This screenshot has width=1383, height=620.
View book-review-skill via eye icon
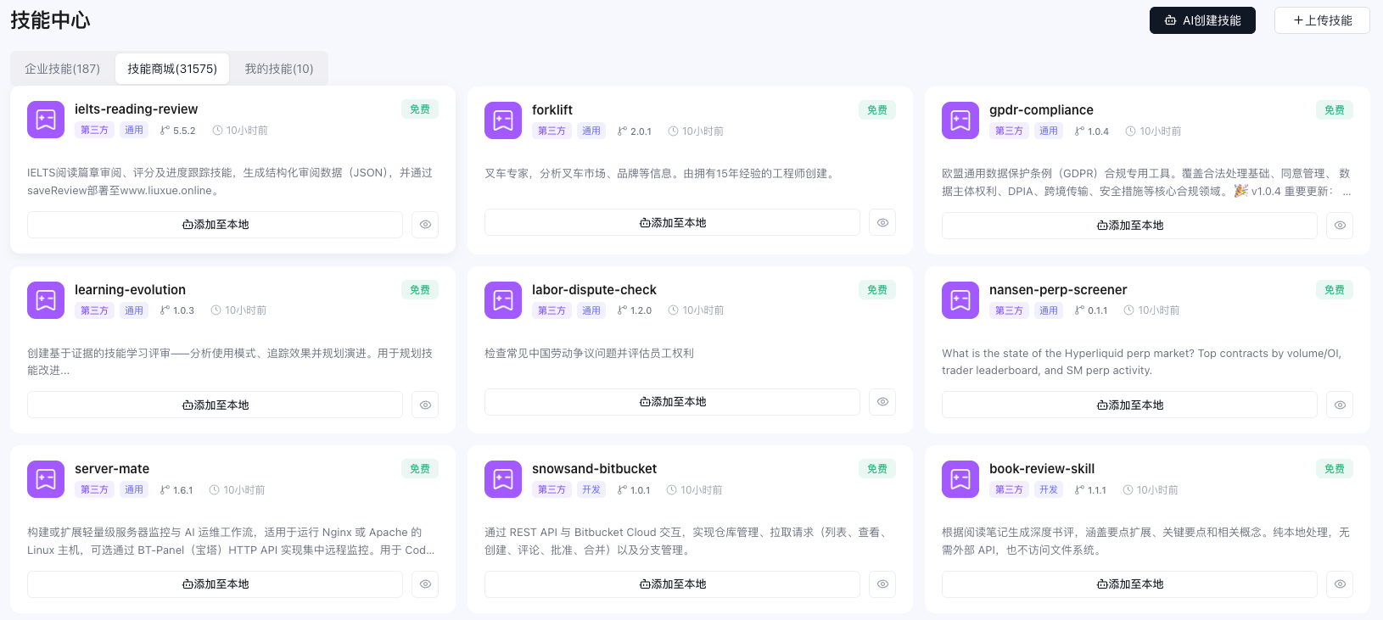[x=1340, y=584]
